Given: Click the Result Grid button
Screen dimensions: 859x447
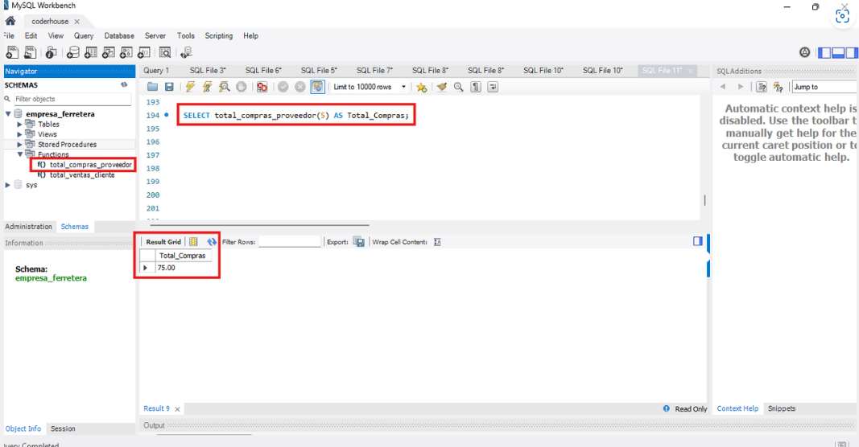Looking at the screenshot, I should 163,242.
